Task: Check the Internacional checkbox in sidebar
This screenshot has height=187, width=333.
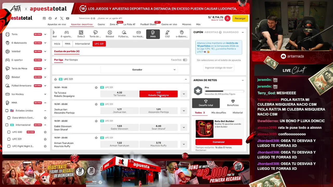Action: tap(7, 125)
